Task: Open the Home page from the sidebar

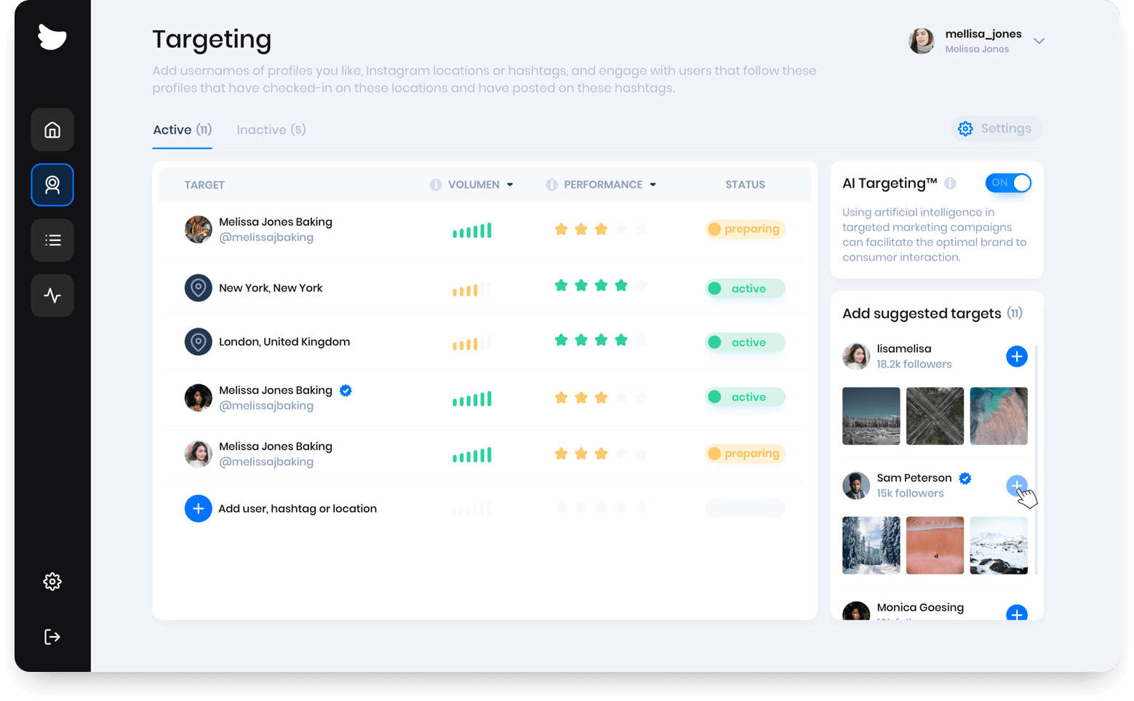Action: [52, 130]
